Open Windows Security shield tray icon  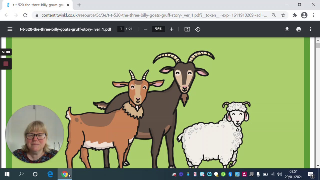(216, 174)
